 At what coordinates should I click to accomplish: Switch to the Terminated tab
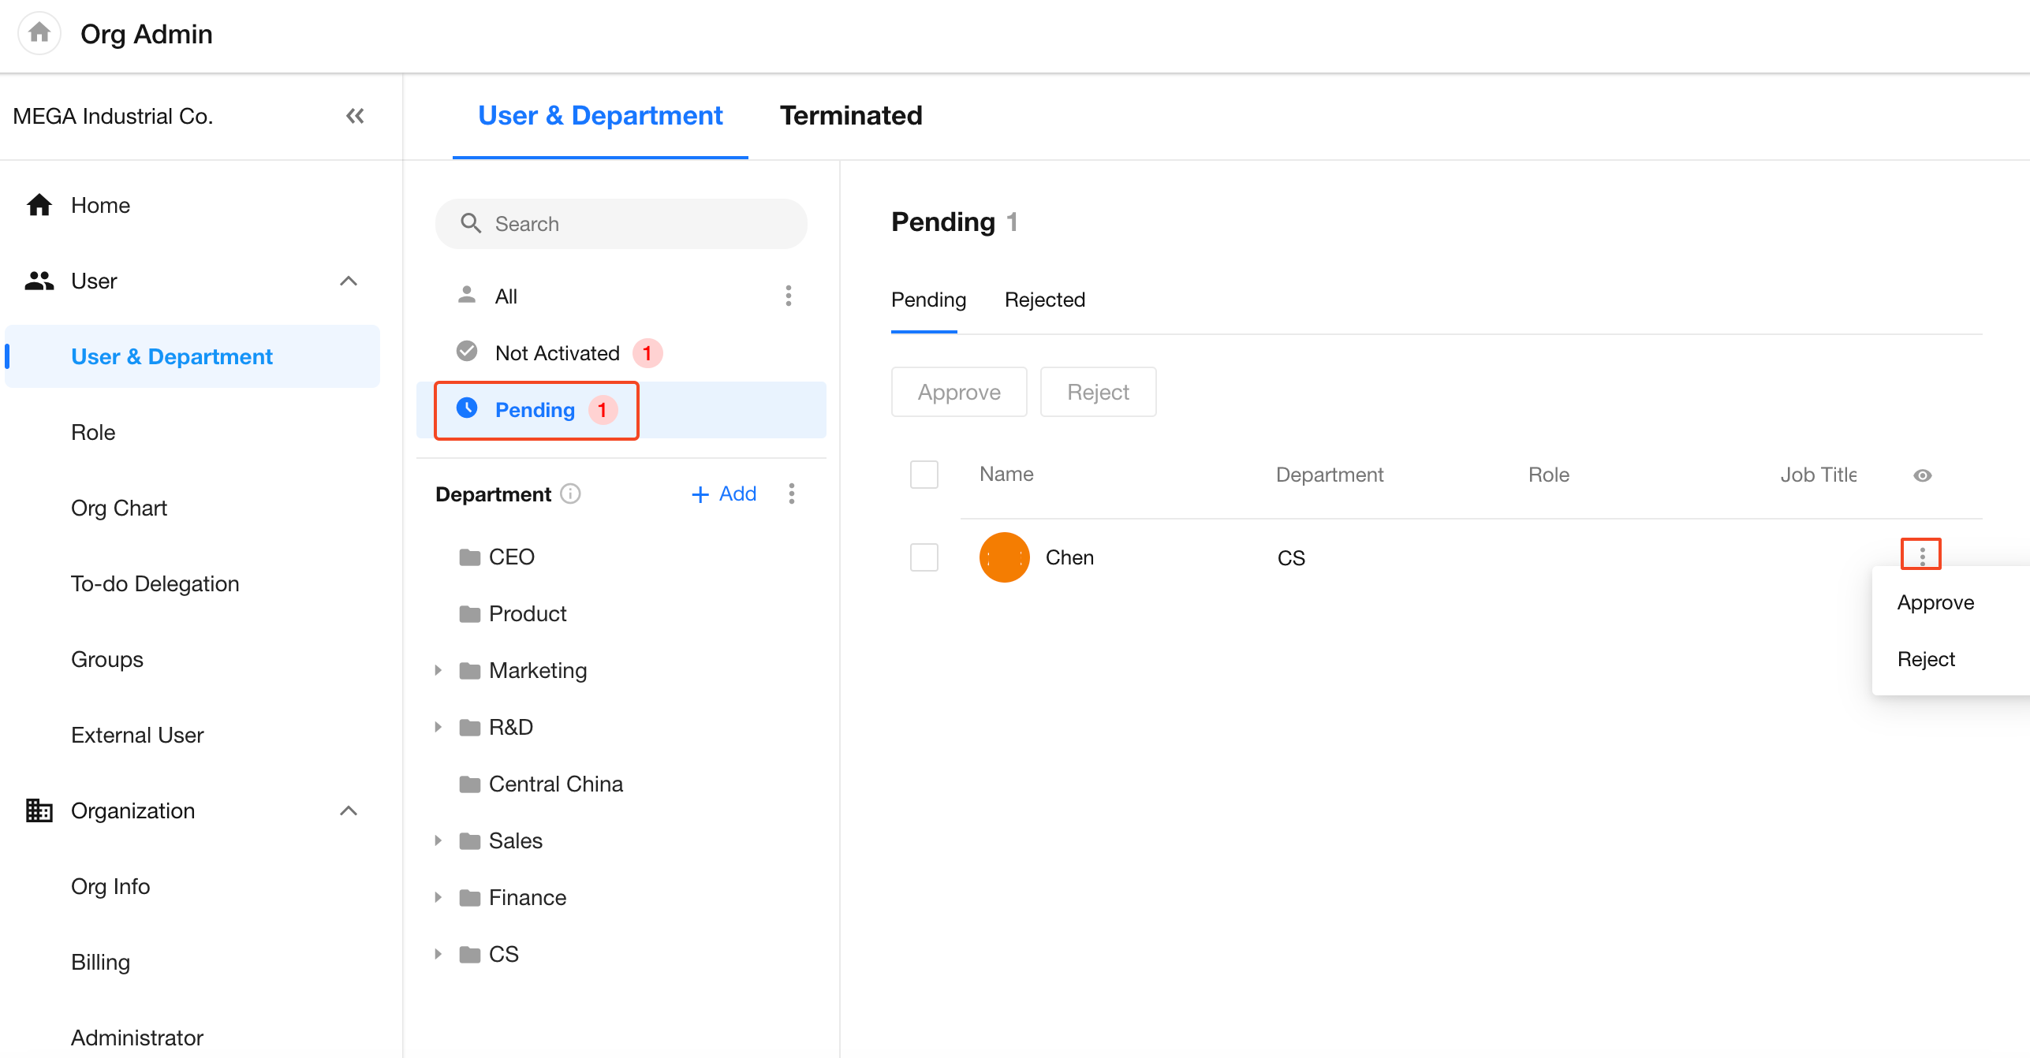(850, 116)
